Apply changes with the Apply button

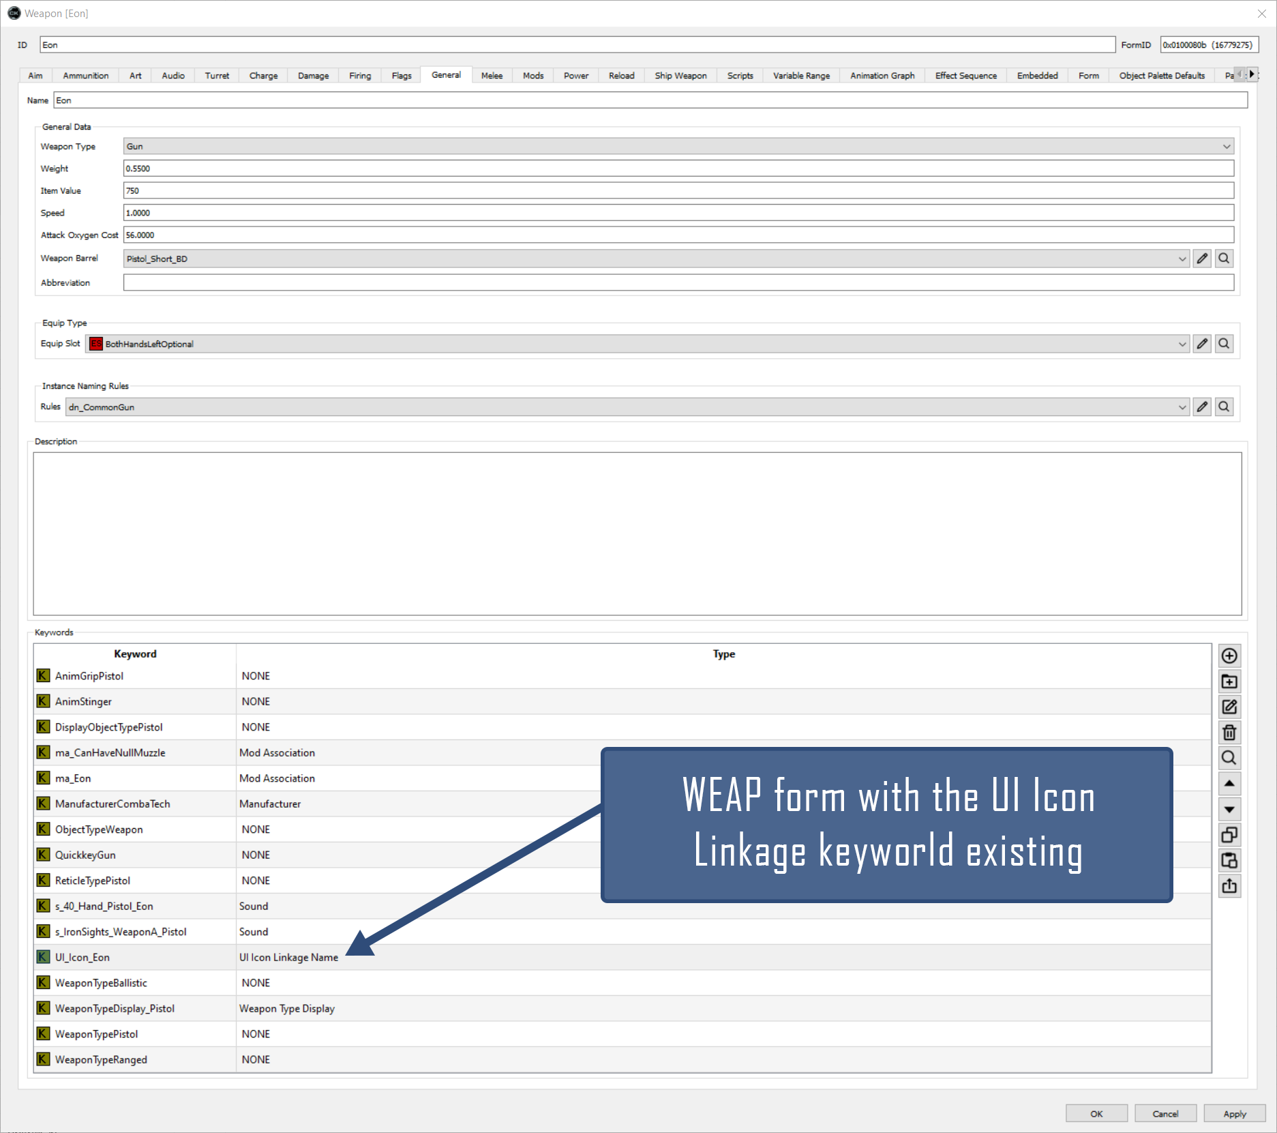click(1234, 1113)
